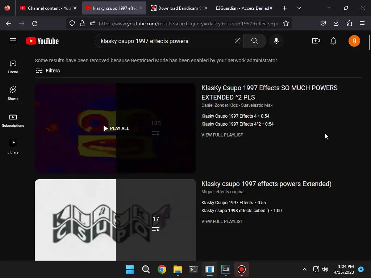Open the Create video button
Screen dimensions: 371x278
pos(316,41)
